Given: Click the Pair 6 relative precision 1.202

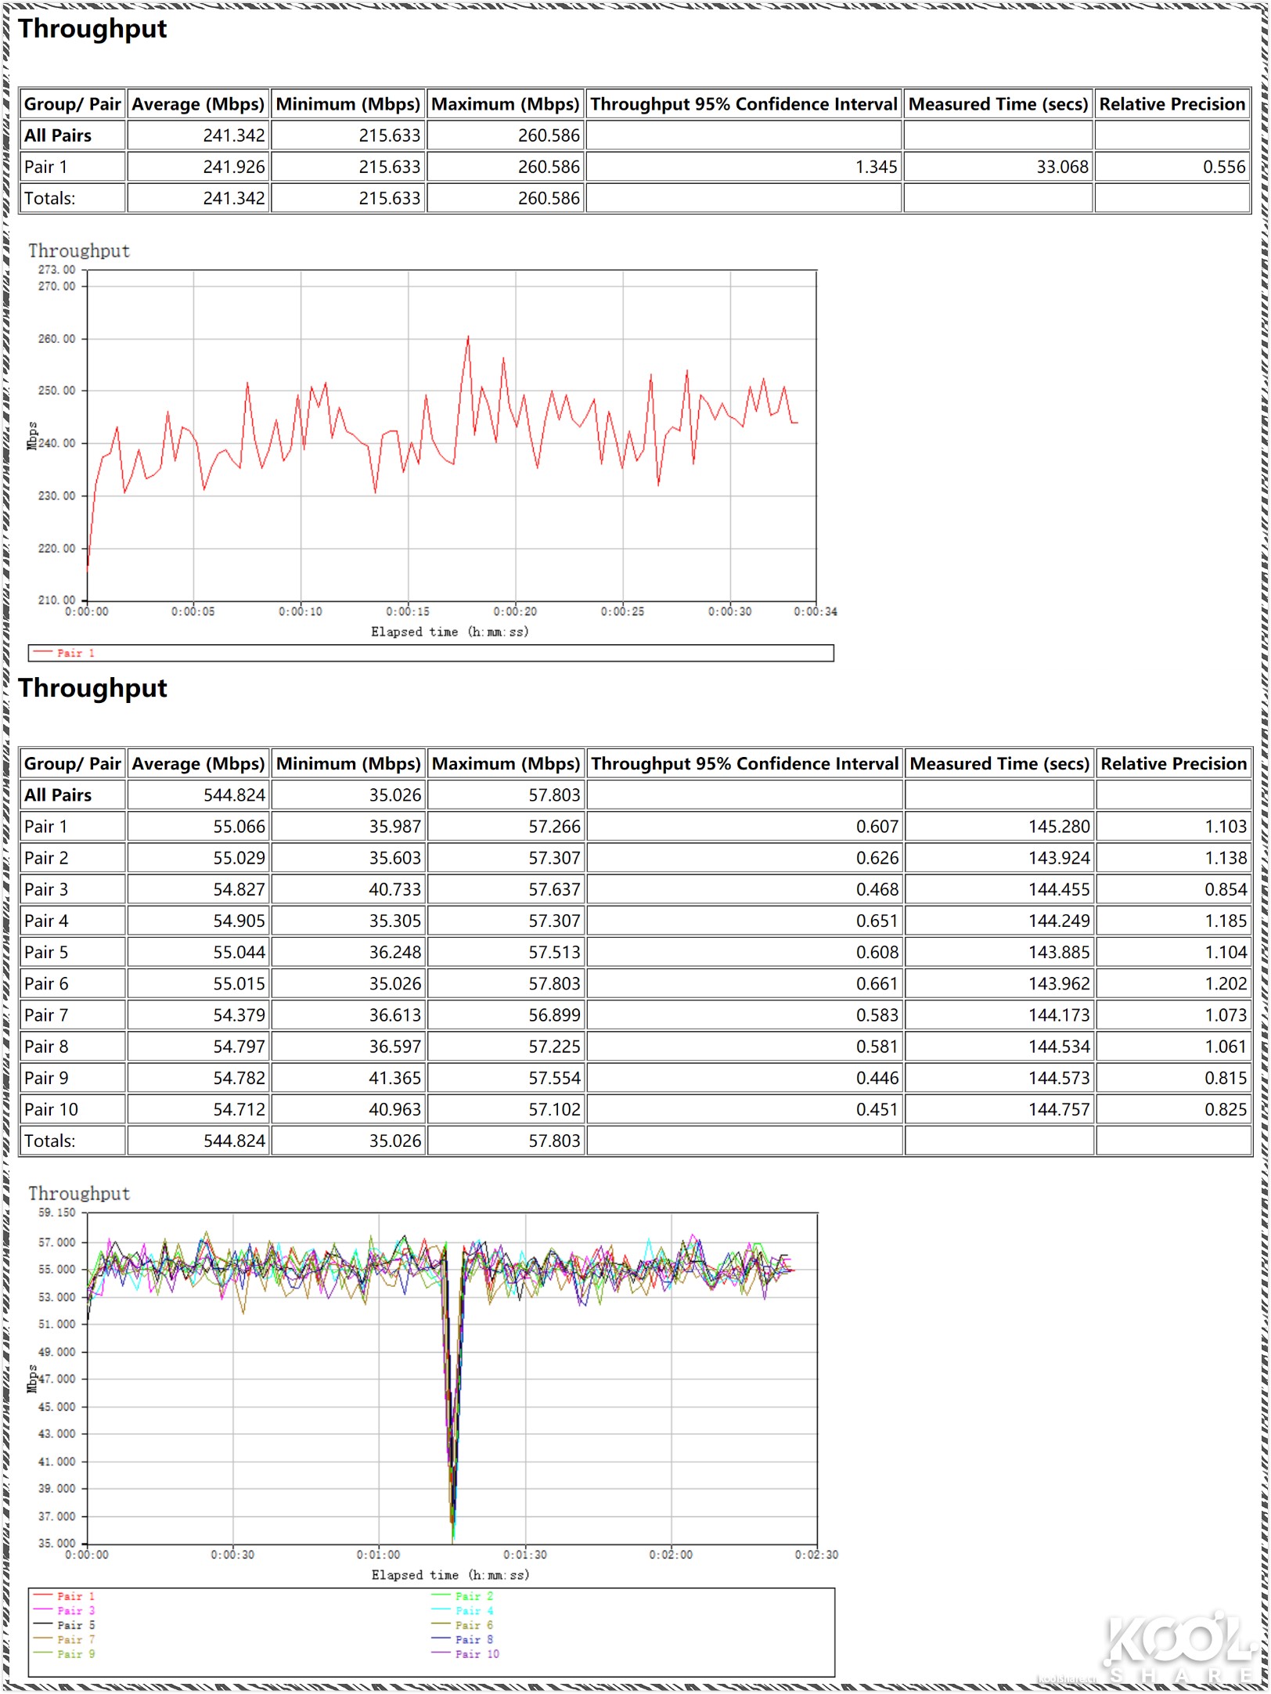Looking at the screenshot, I should 1226,983.
